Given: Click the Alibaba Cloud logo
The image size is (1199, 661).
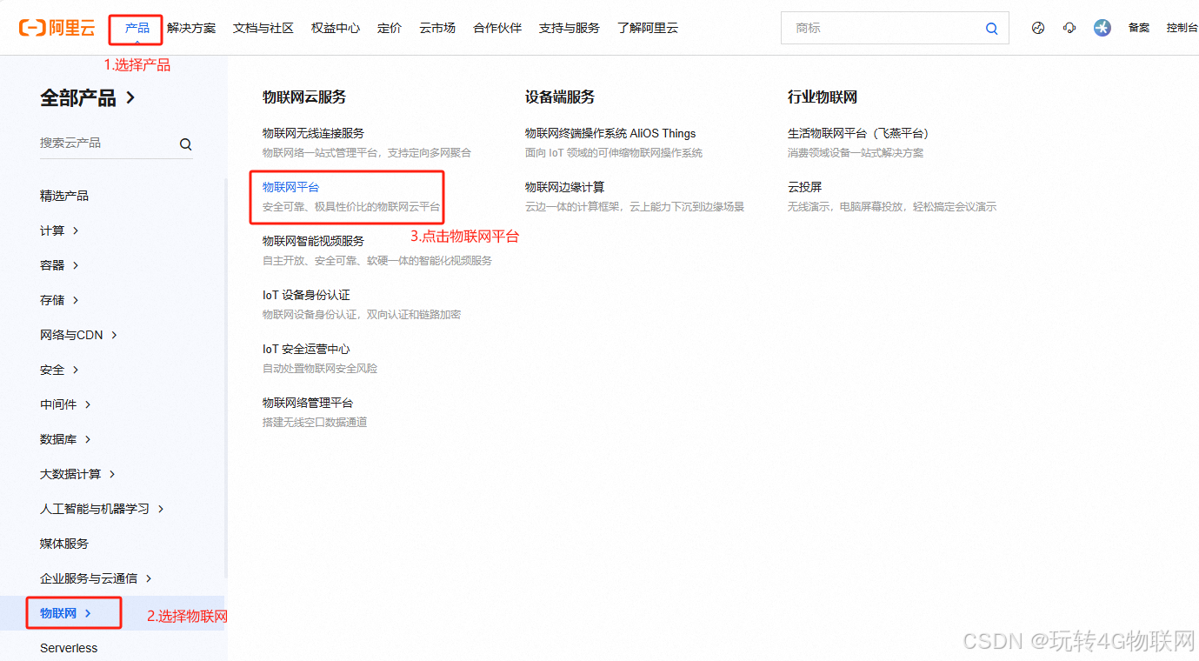Looking at the screenshot, I should [x=57, y=28].
